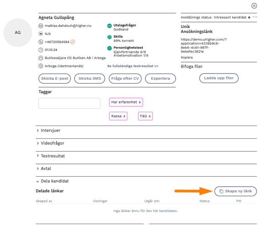Click the phone icon next to the phone number
This screenshot has width=262, height=225.
pos(41,42)
